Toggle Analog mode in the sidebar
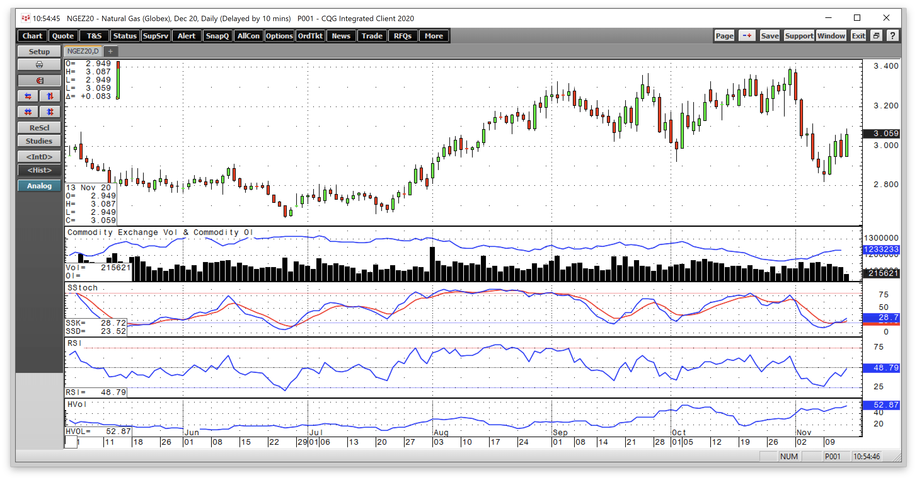Viewport: 917px width, 480px height. coord(39,186)
